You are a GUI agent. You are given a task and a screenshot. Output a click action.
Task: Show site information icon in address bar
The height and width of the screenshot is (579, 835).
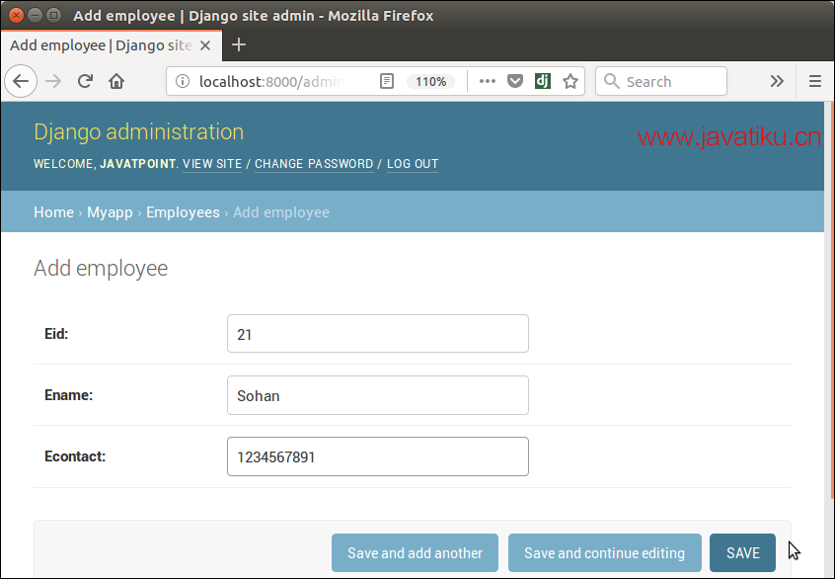pyautogui.click(x=183, y=81)
